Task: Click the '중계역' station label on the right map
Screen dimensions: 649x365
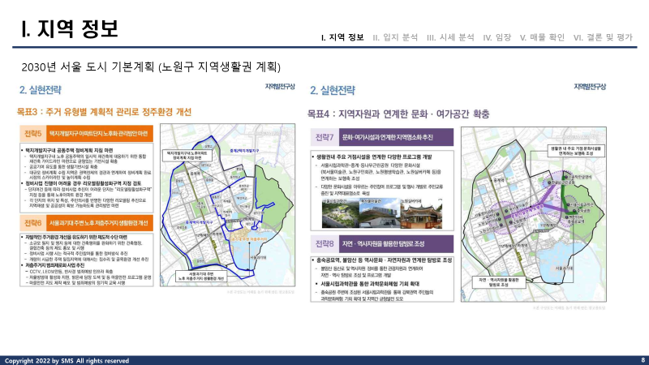Action: [498, 181]
